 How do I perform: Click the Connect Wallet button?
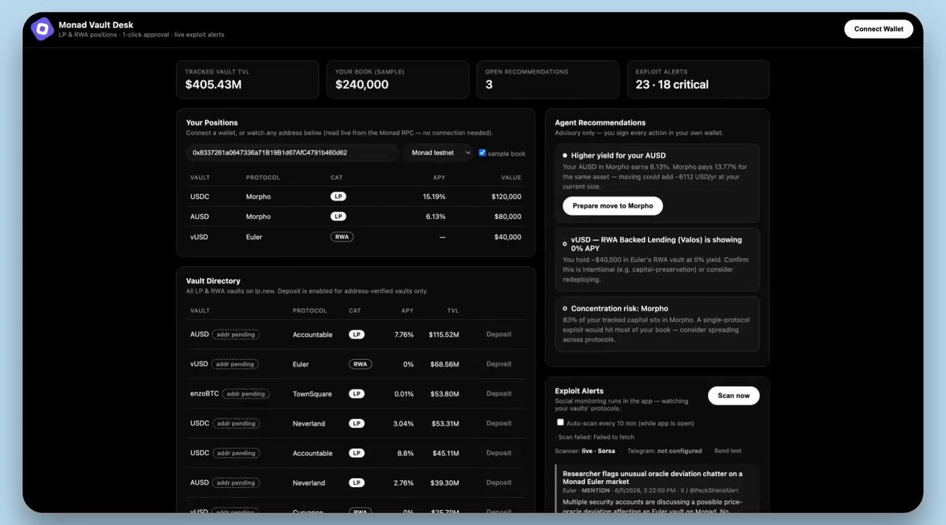pos(878,29)
